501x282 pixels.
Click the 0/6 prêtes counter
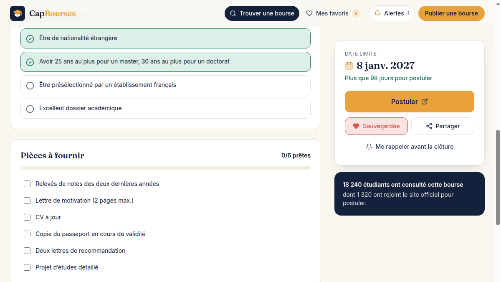(296, 155)
